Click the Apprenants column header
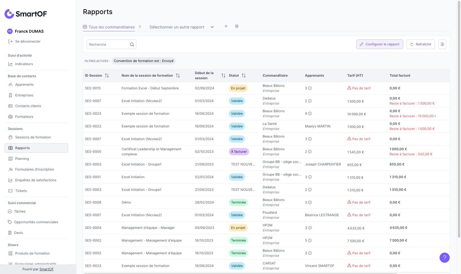This screenshot has width=461, height=274. [x=314, y=76]
